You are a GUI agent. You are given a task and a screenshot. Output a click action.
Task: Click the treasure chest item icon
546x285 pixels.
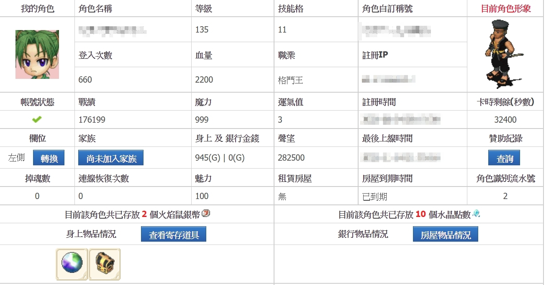pyautogui.click(x=105, y=264)
